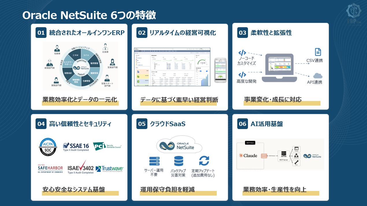Click the ISAE 3402 logo
367x206 pixels.
[x=81, y=167]
